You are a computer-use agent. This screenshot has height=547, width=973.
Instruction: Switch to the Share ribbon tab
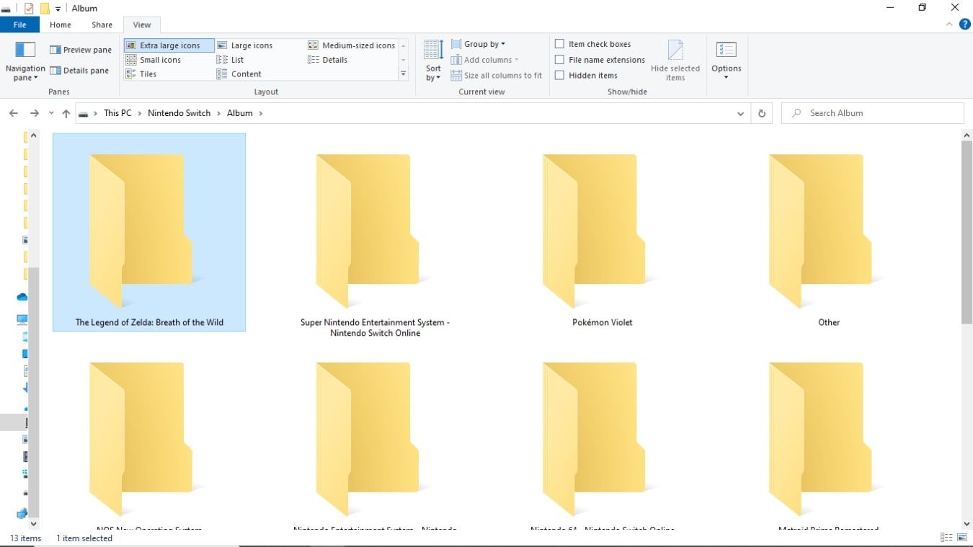(x=102, y=25)
